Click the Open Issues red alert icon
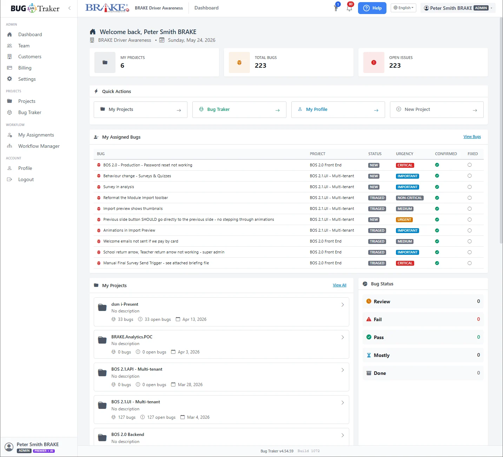The width and height of the screenshot is (503, 457). pos(374,62)
